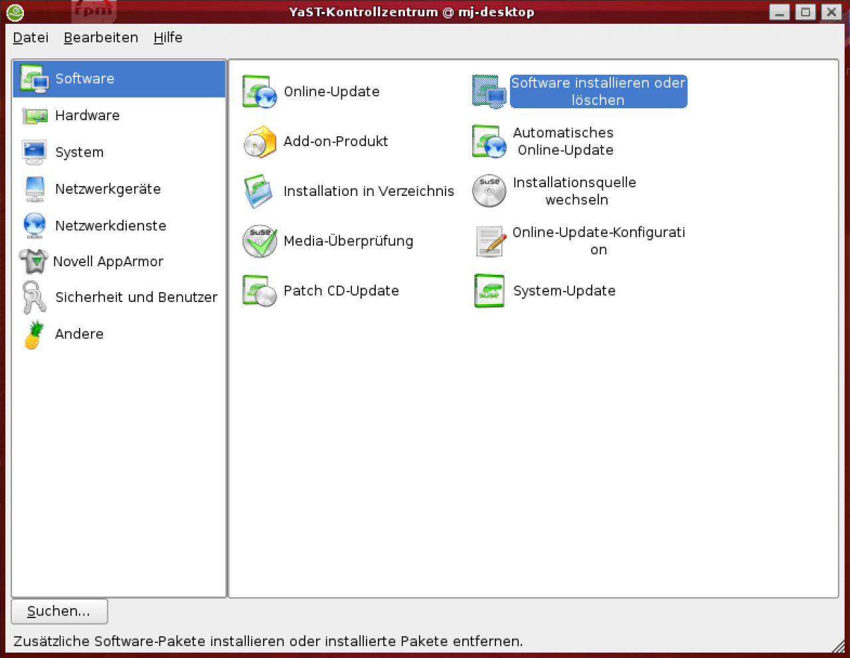Screen dimensions: 850x658
Task: Click the Netzwerkgeräte label in sidebar
Action: point(108,189)
